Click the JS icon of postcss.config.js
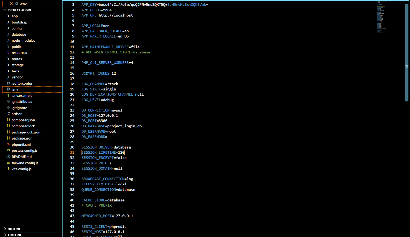The height and width of the screenshot is (237, 410). pos(8,151)
